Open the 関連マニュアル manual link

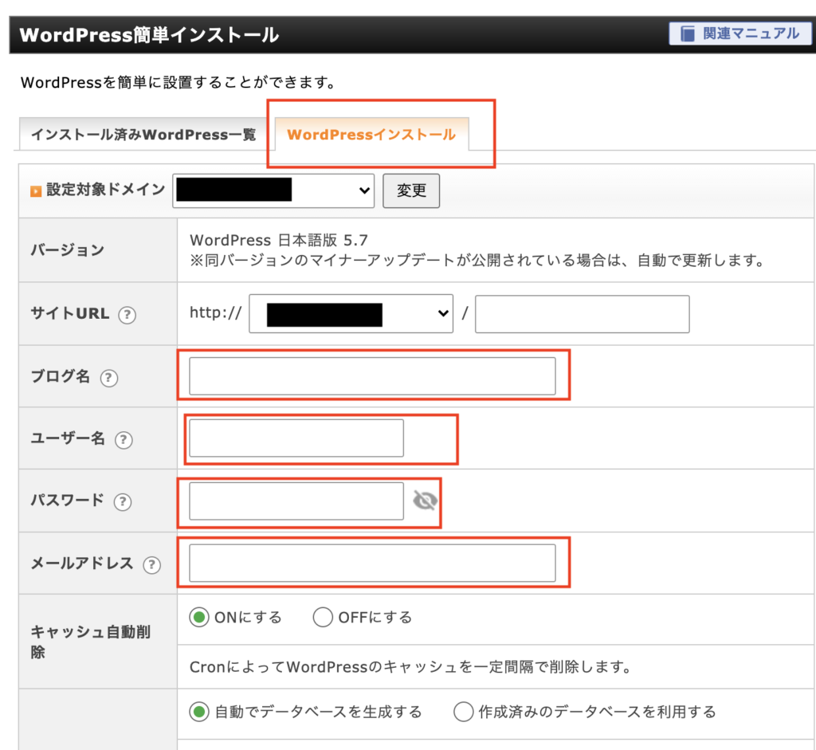point(740,33)
